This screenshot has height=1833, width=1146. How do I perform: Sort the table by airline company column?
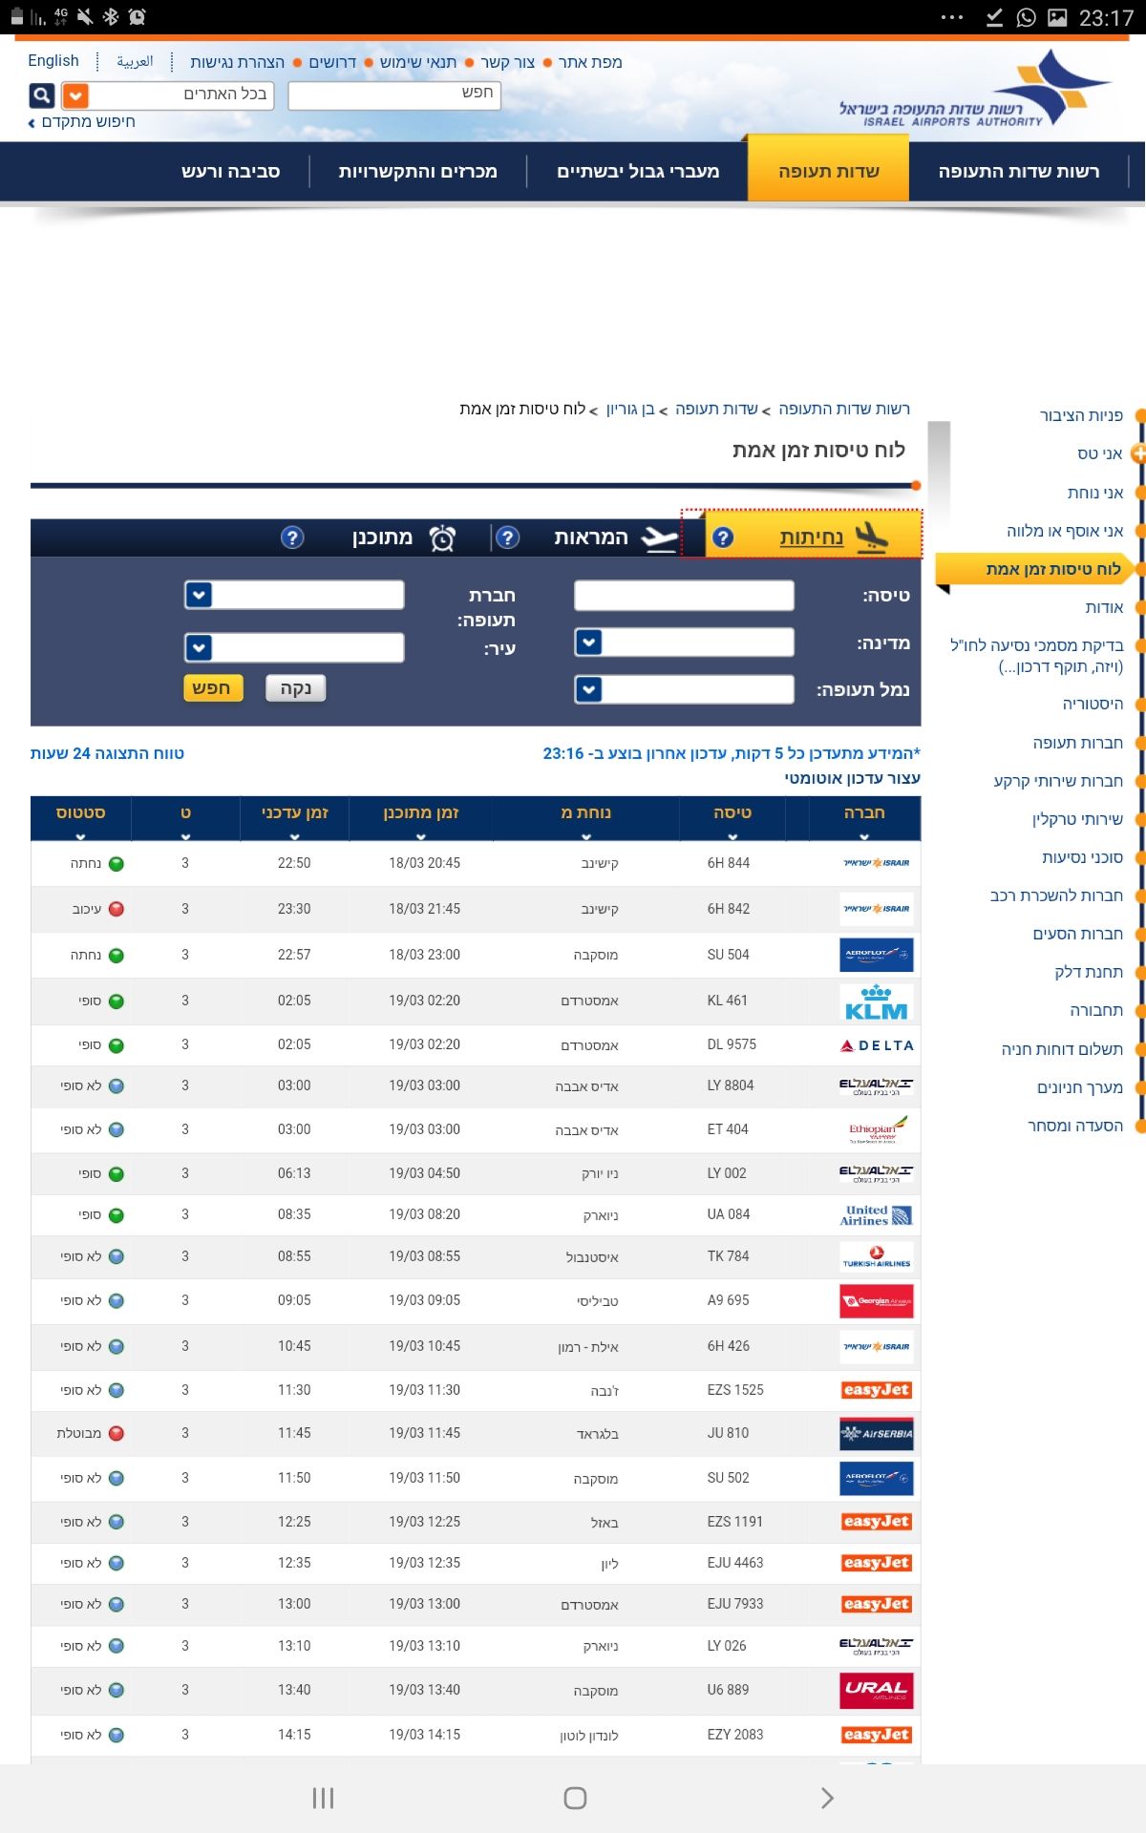[x=864, y=819]
